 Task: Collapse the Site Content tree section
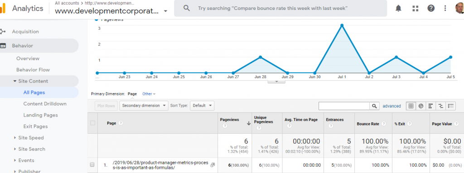[x=15, y=81]
